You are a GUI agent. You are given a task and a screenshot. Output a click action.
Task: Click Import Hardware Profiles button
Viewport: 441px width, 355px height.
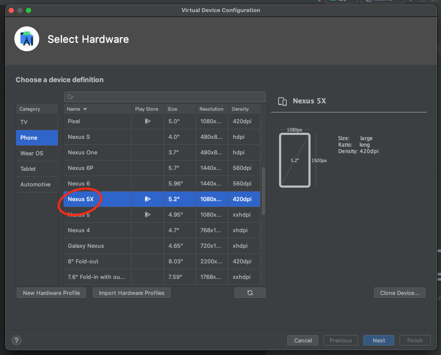click(132, 293)
